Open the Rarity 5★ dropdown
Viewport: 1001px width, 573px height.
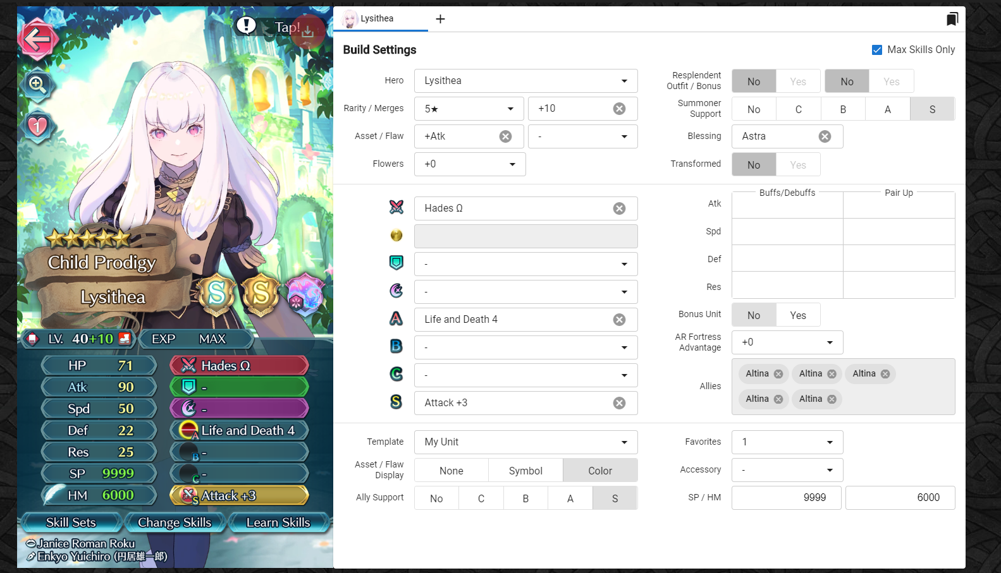(469, 109)
